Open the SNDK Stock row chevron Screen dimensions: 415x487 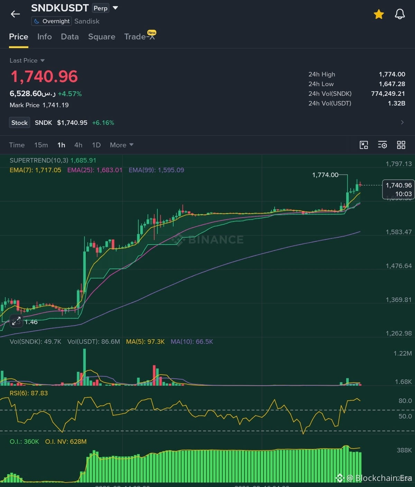coord(402,122)
